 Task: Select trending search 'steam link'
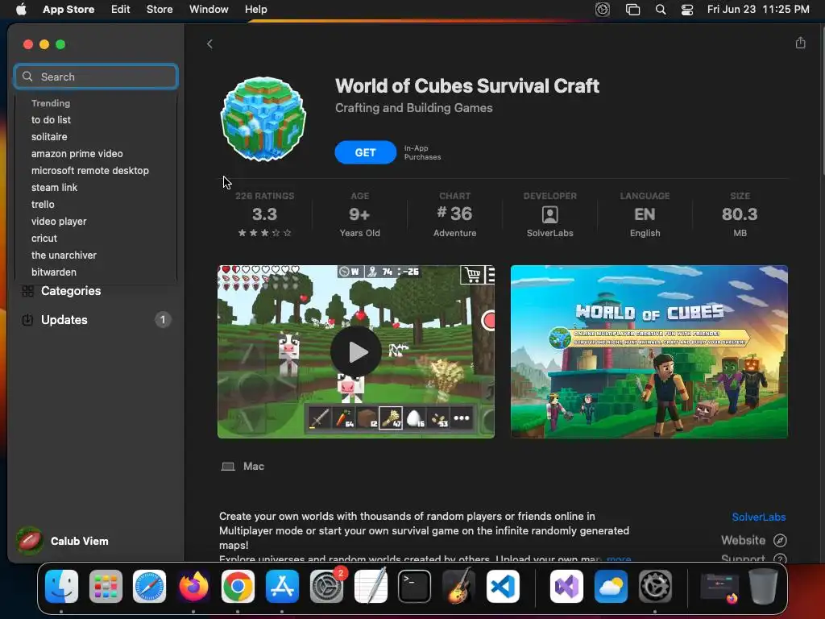pyautogui.click(x=54, y=187)
